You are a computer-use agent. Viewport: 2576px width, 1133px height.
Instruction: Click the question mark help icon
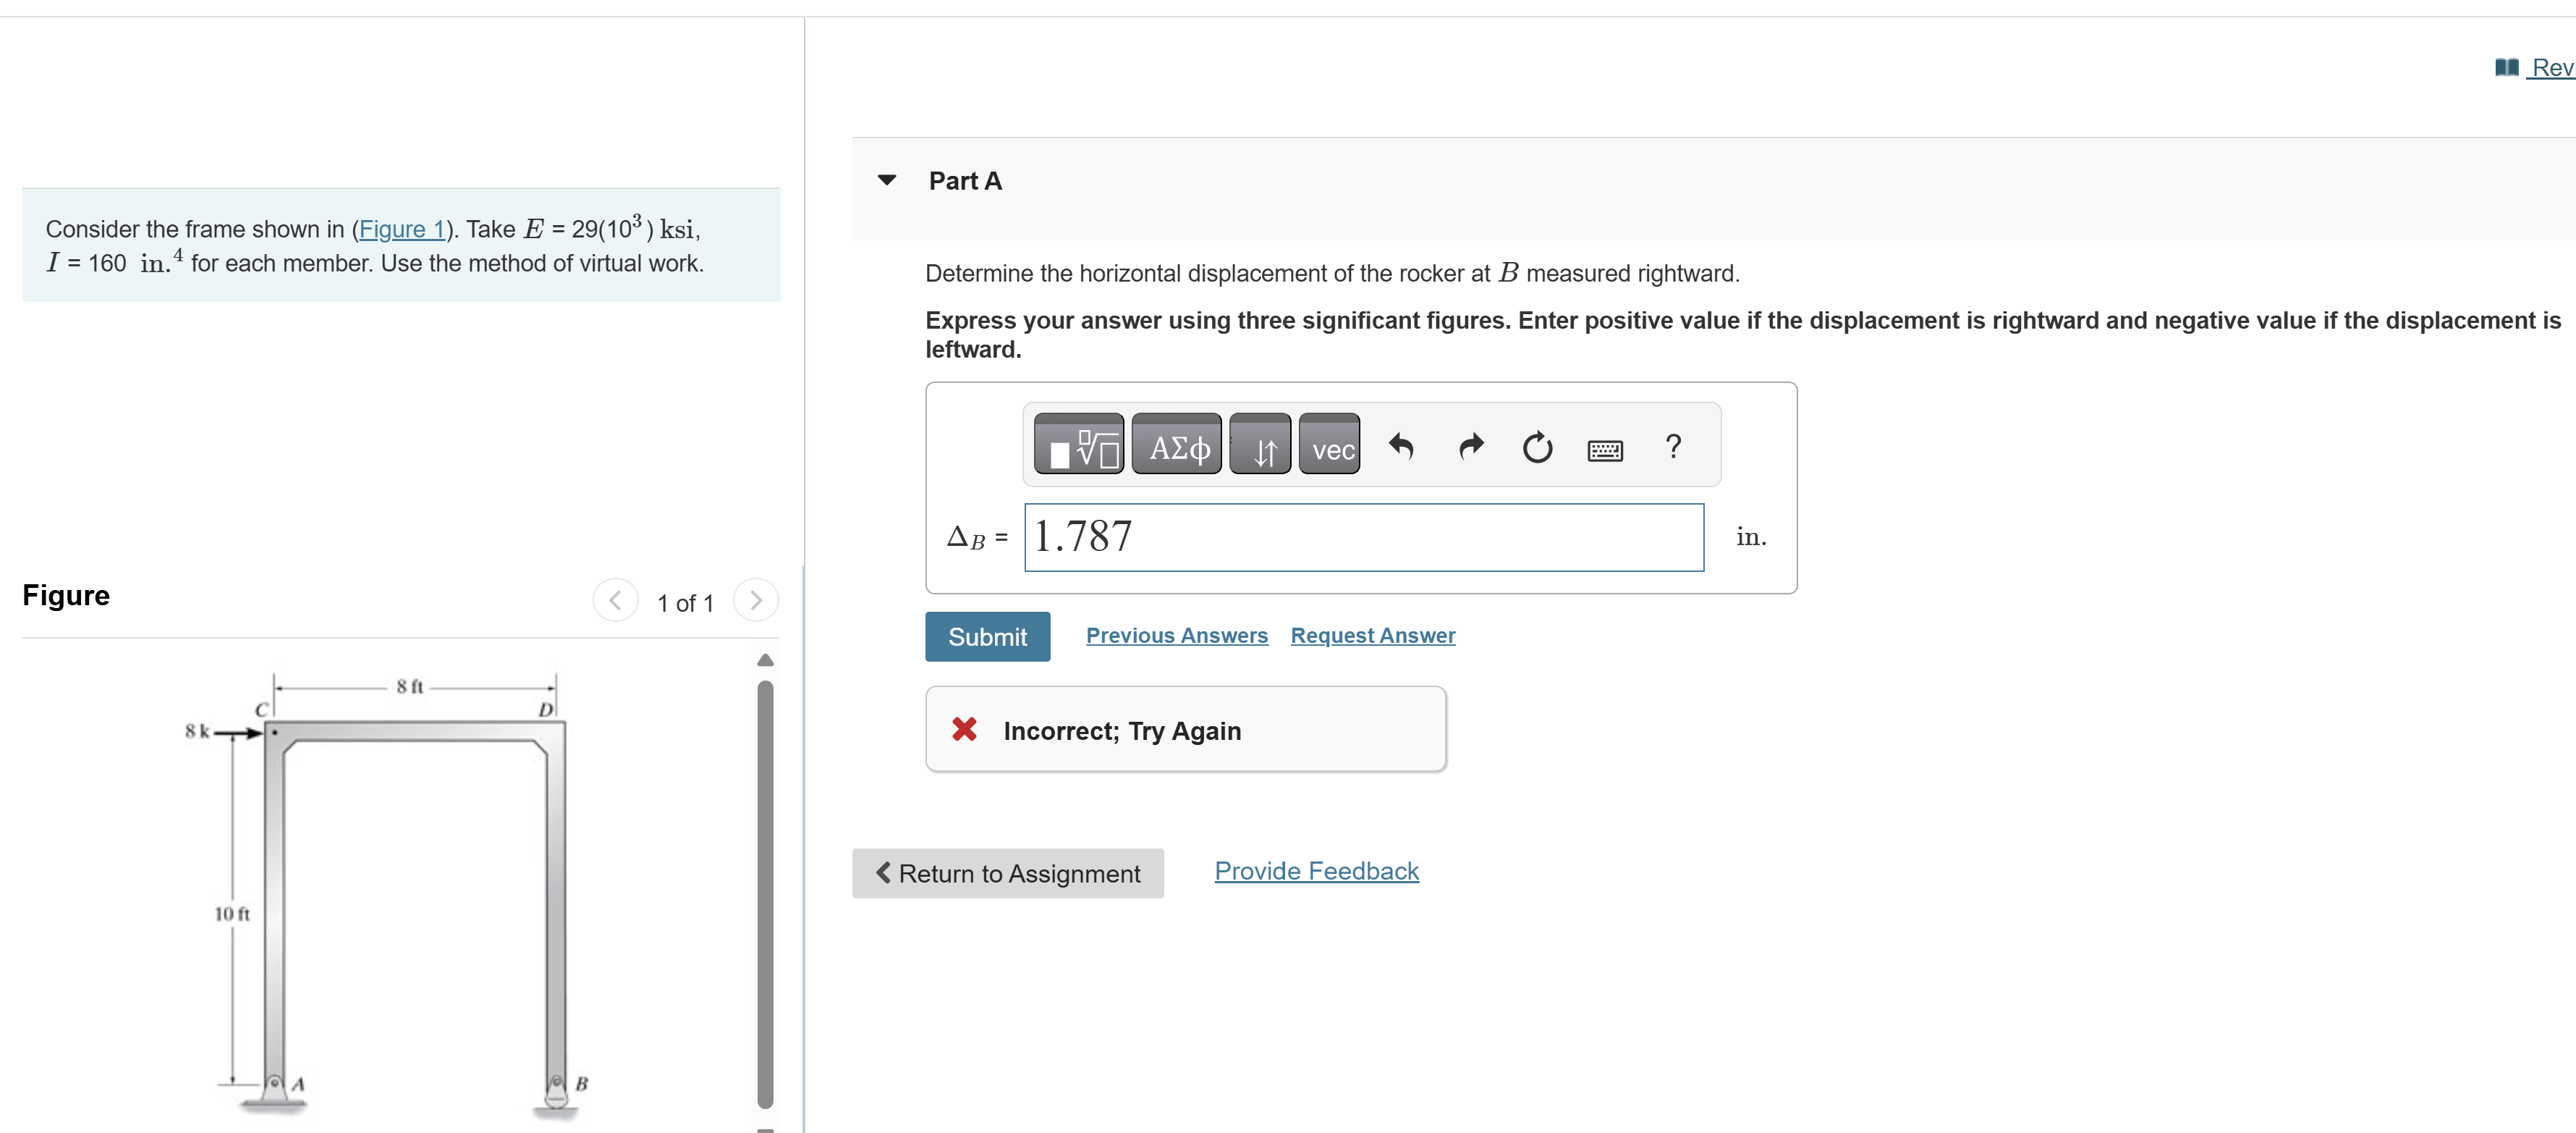[x=1673, y=445]
